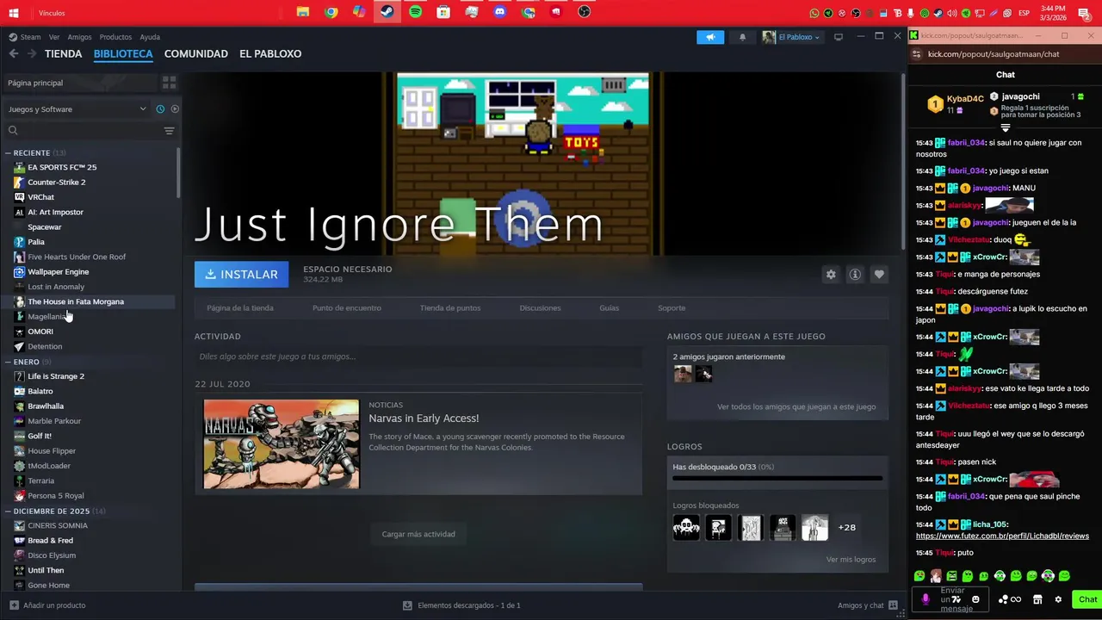The width and height of the screenshot is (1102, 620).
Task: Open Spotify from Windows taskbar
Action: [415, 12]
